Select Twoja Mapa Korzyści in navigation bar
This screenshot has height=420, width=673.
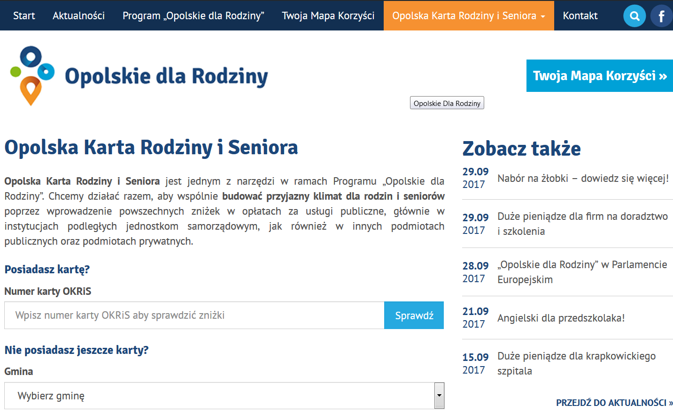[x=328, y=15]
